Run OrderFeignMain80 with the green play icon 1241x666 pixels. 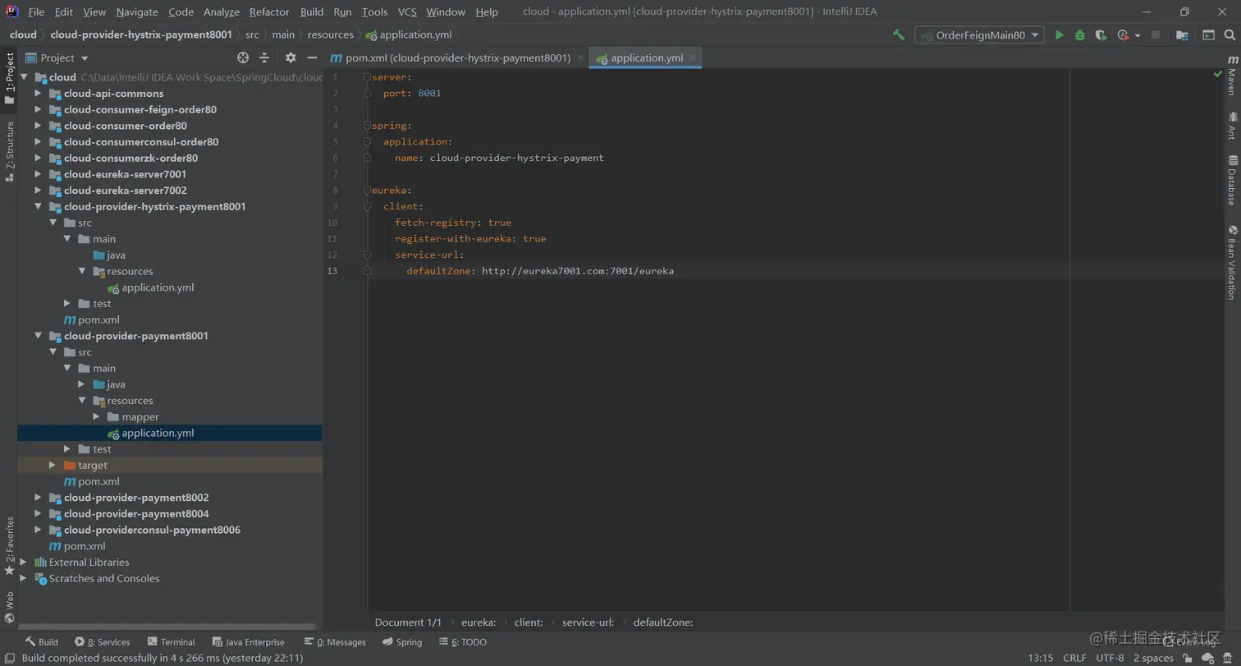pos(1060,35)
